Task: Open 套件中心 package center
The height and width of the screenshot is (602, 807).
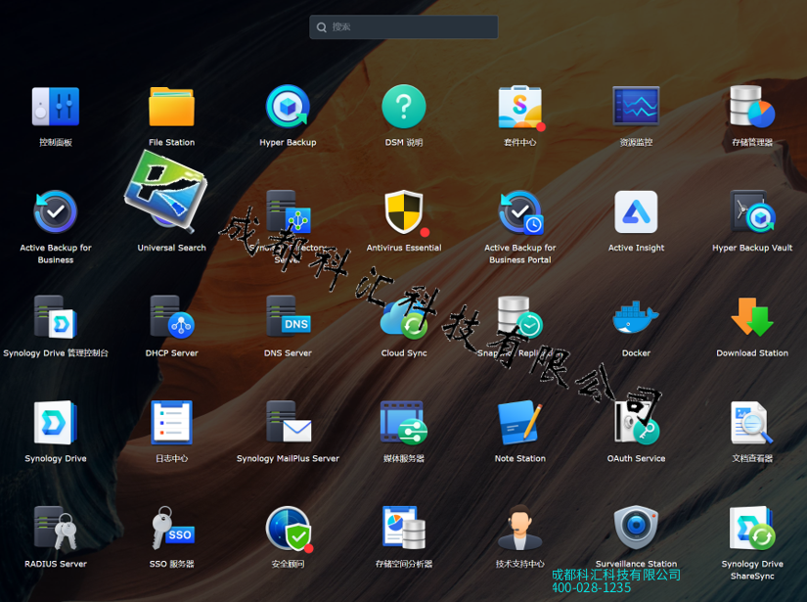Action: tap(520, 108)
